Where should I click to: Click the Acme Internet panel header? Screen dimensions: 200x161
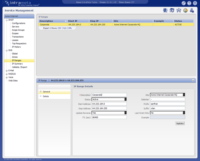point(19,16)
